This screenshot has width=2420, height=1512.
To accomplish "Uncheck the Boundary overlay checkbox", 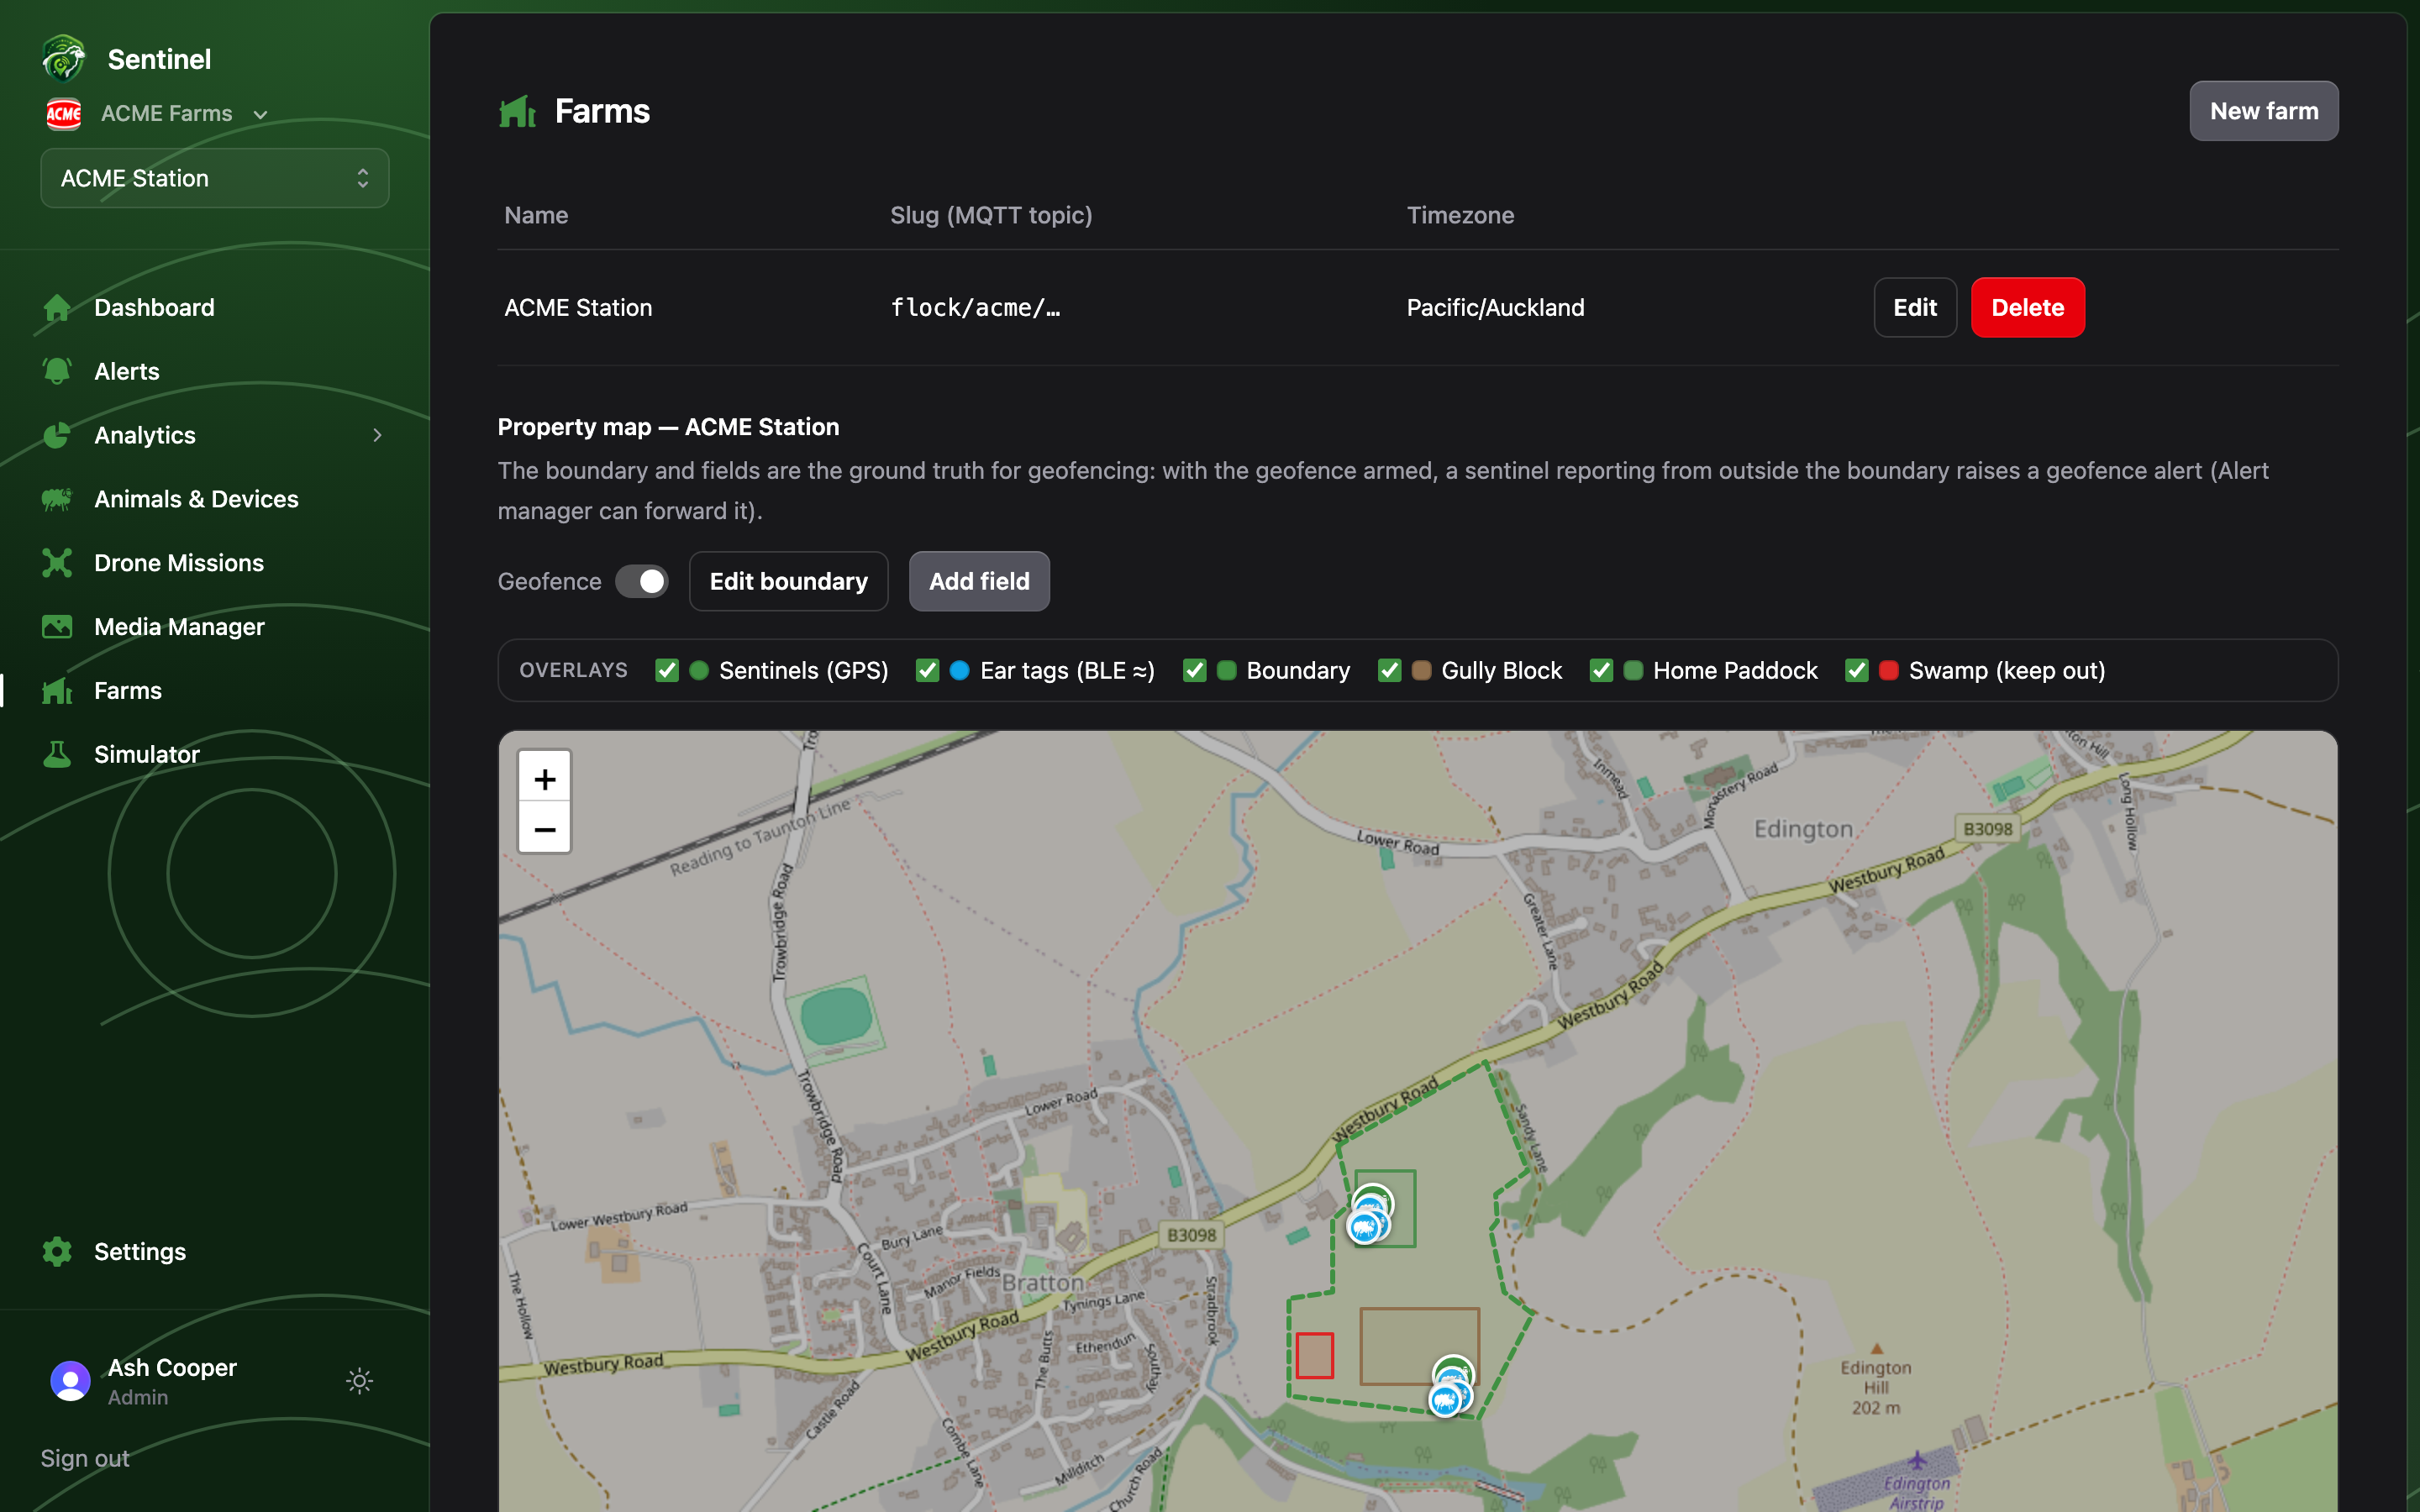I will click(1194, 671).
